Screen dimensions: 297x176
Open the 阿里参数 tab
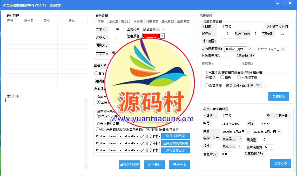[x=152, y=22]
